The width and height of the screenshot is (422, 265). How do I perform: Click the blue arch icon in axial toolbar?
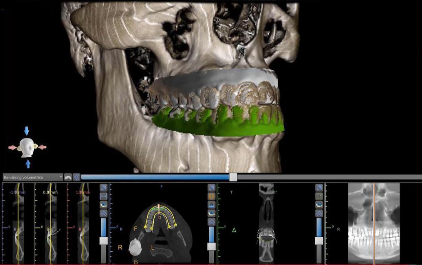(x=211, y=205)
